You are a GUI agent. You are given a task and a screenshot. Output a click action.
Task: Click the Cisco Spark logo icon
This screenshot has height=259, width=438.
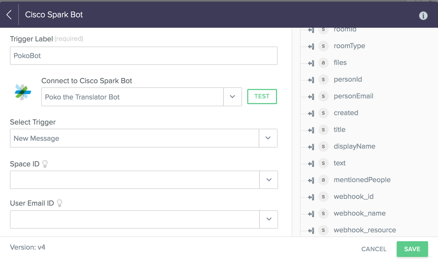coord(23,92)
